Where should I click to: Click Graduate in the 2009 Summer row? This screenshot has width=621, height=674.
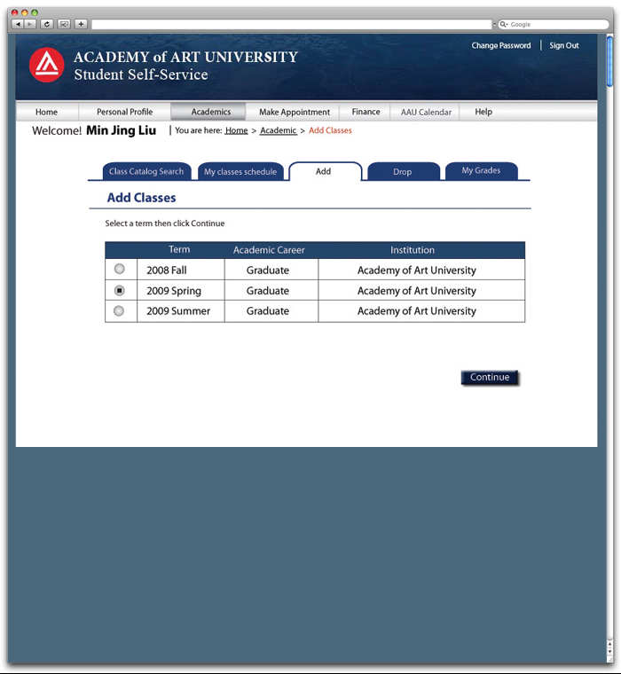click(x=268, y=310)
